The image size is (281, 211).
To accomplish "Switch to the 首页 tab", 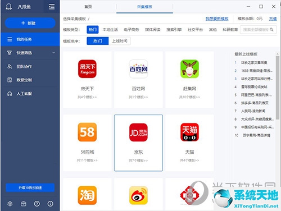I will point(88,7).
